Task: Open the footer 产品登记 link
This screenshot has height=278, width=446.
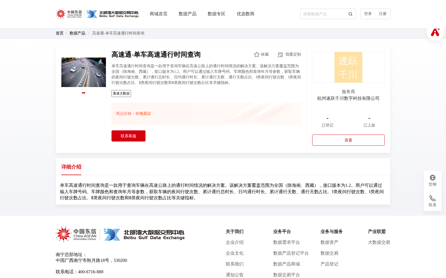Action: point(329,264)
